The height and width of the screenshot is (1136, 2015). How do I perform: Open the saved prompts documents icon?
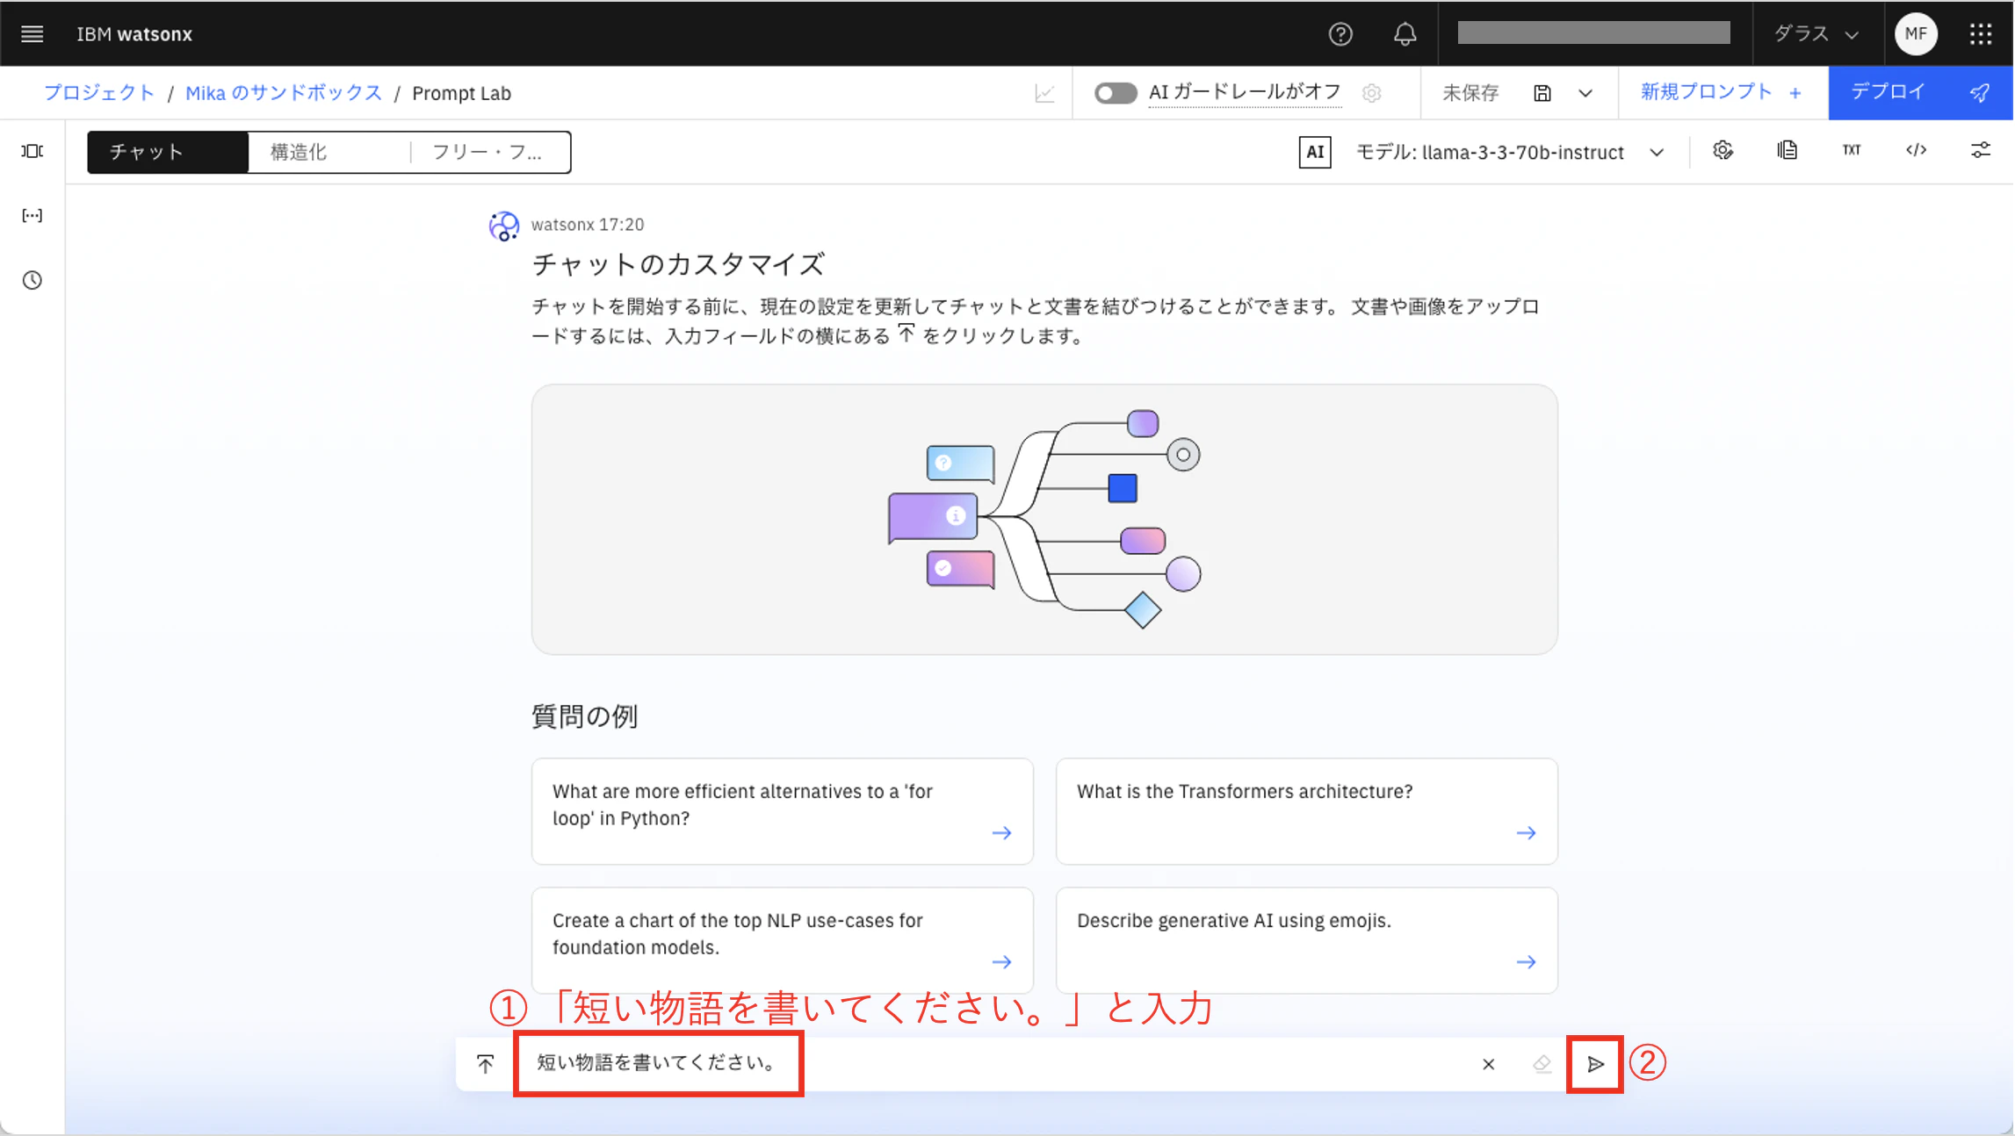click(x=1787, y=150)
